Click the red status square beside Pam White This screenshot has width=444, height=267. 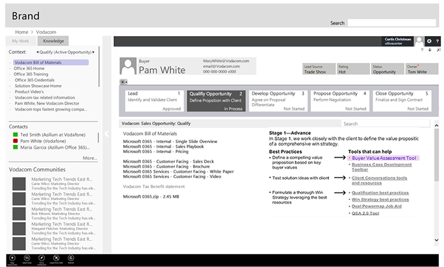(16, 141)
